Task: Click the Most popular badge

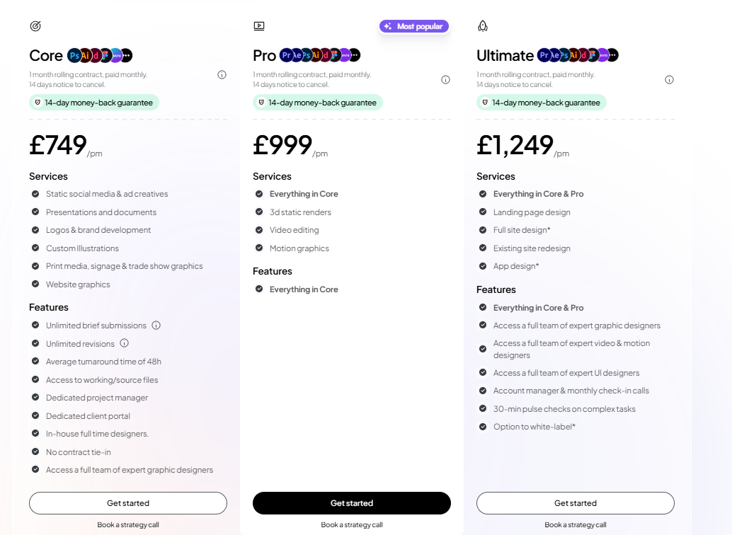Action: 414,26
